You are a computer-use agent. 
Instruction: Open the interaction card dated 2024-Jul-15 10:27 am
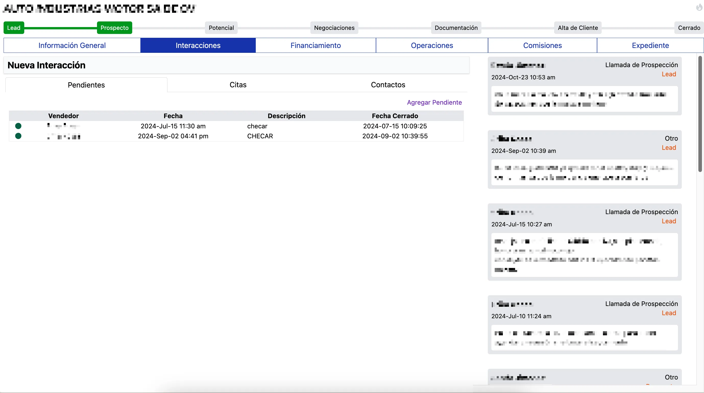coord(585,242)
